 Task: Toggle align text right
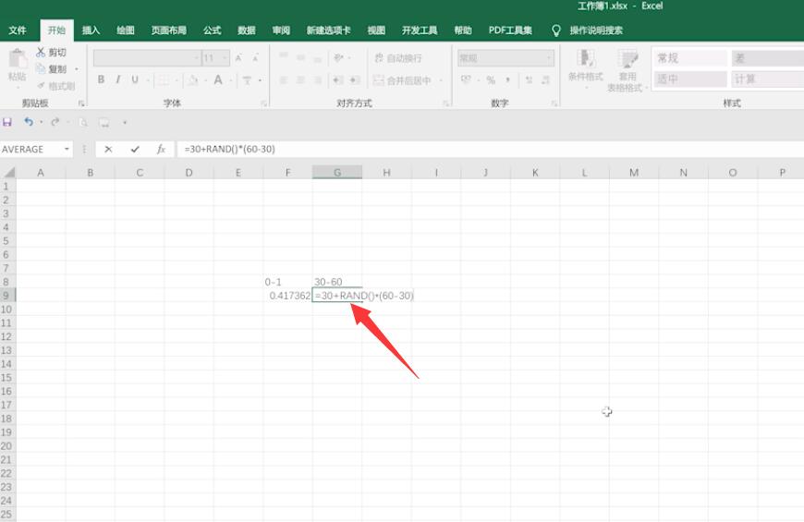pos(318,80)
